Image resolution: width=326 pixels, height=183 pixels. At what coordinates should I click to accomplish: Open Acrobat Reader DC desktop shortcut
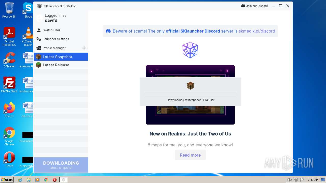9,37
